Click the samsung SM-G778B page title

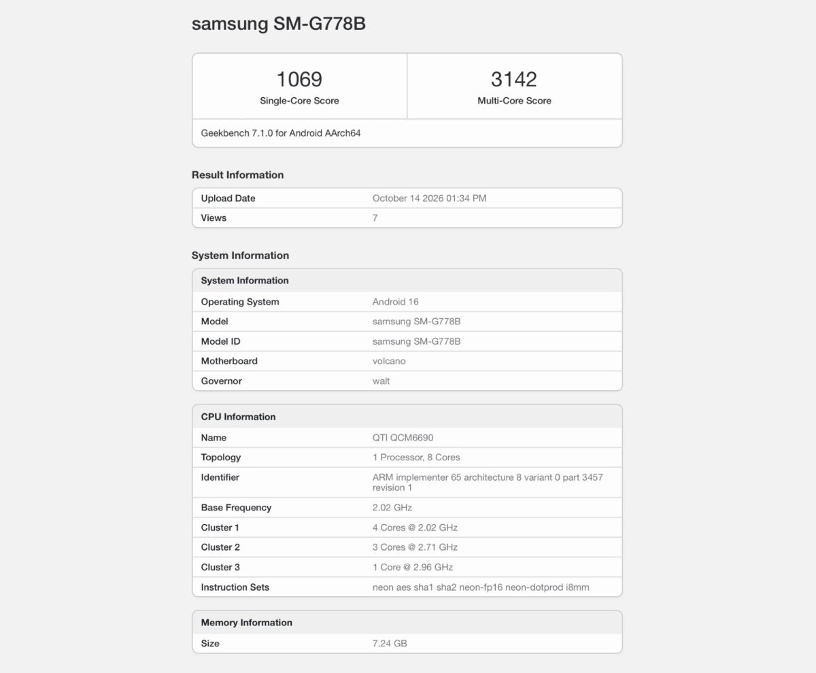[279, 24]
